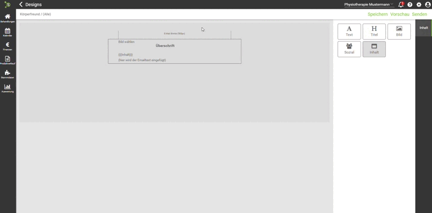Expand Physiotherapie Mustermann dropdown
Image resolution: width=432 pixels, height=213 pixels.
[x=369, y=5]
